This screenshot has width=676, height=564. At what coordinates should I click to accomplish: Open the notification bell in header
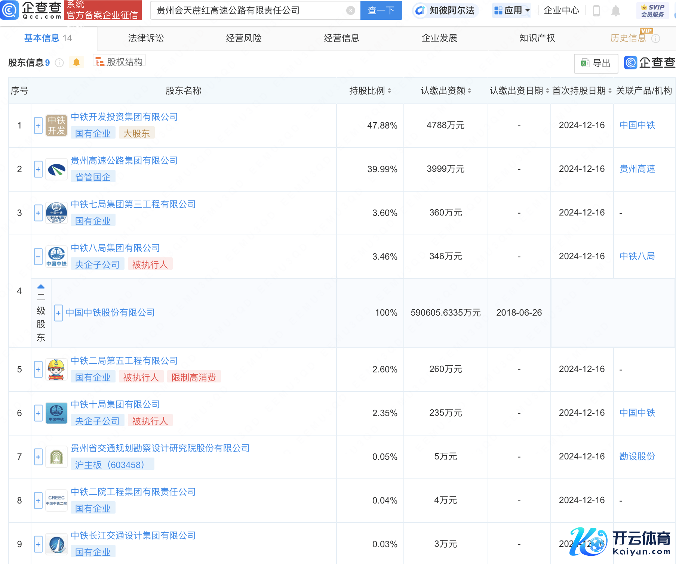615,11
